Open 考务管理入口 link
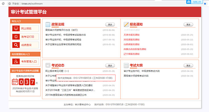Image resolution: width=209 pixels, height=112 pixels. click(x=25, y=62)
